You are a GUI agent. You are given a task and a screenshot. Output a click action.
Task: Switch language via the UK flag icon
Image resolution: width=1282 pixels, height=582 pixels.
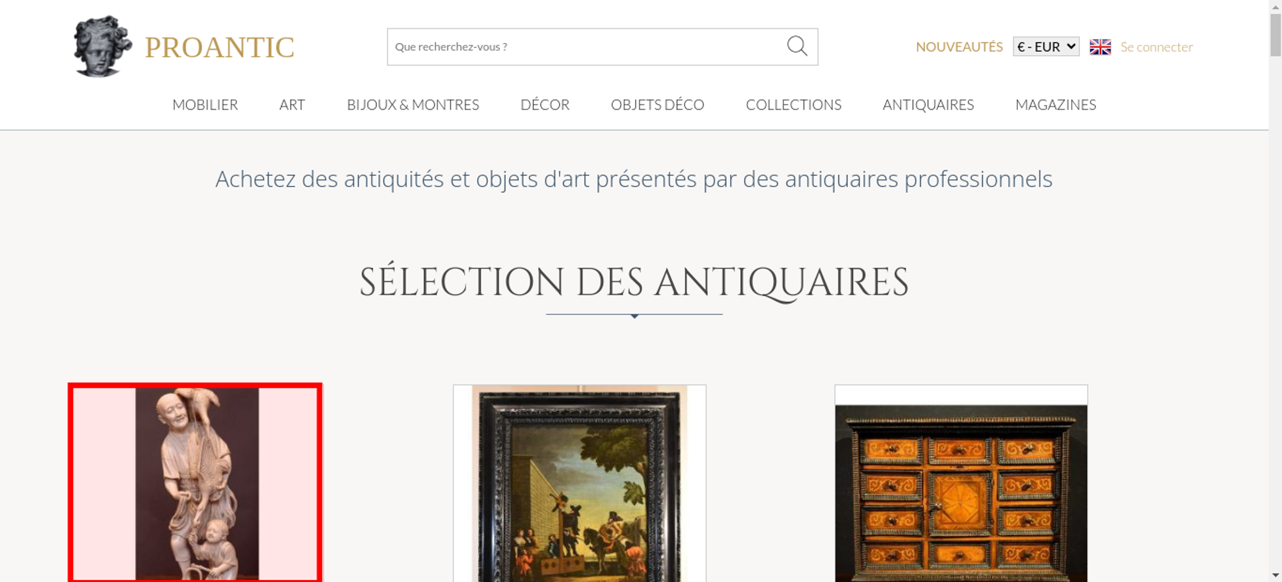coord(1100,47)
